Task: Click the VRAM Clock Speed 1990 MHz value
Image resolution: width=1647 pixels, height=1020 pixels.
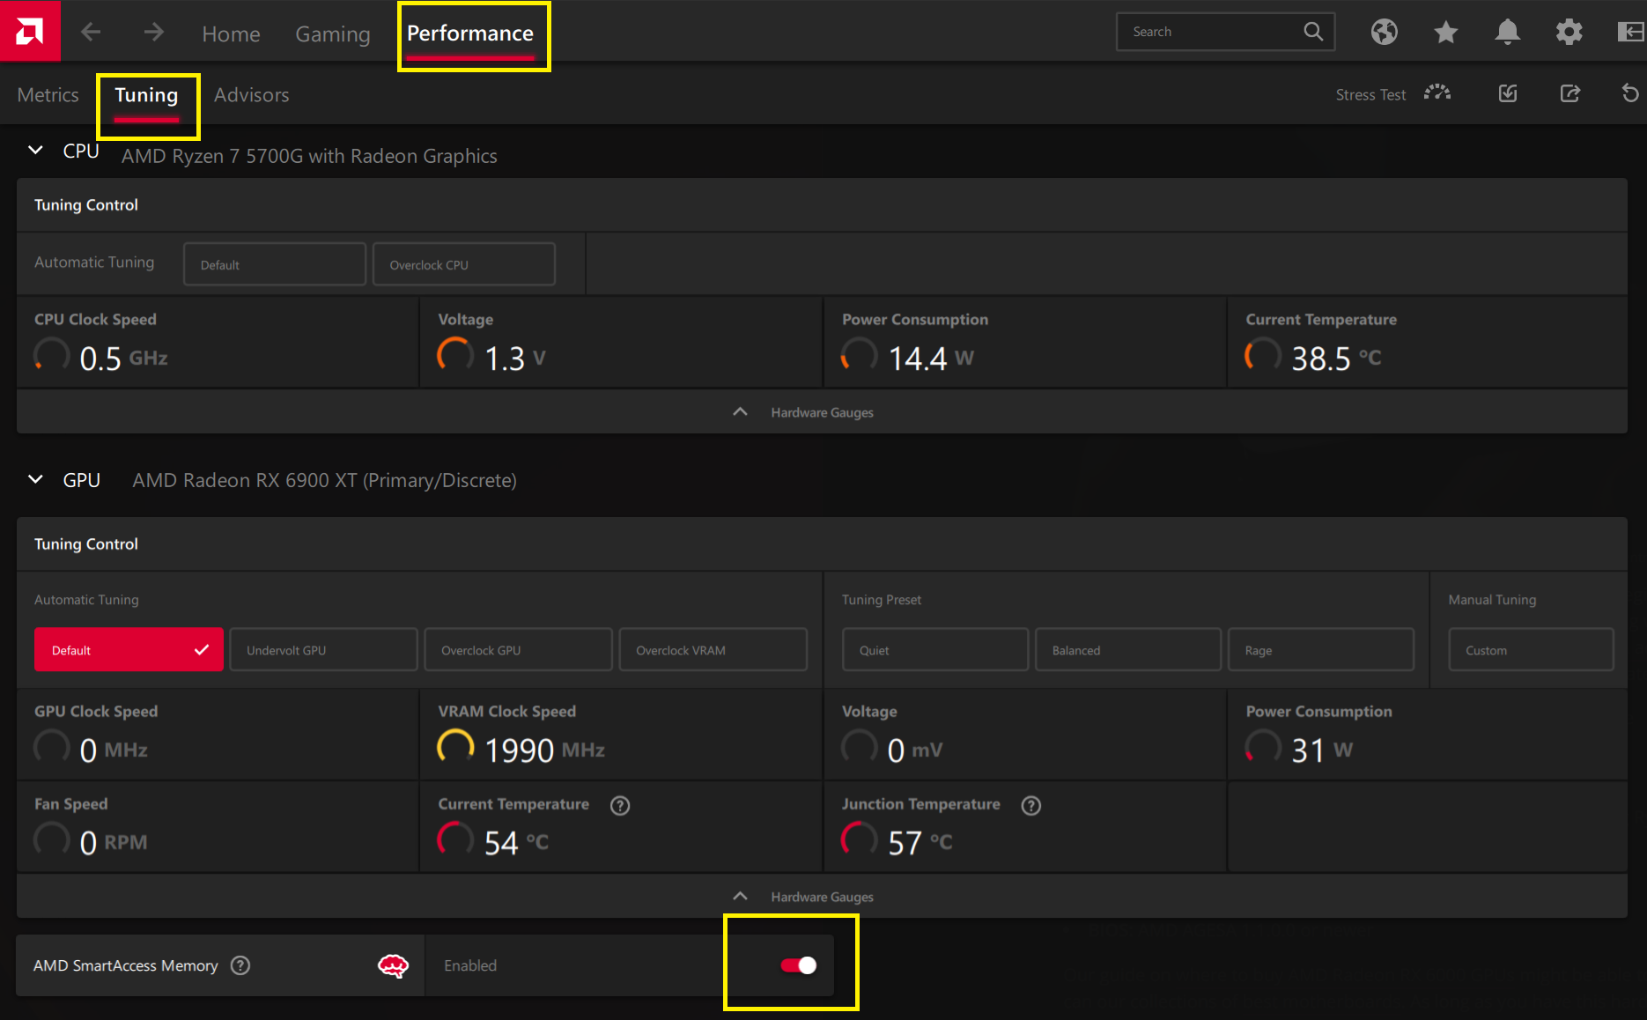Action: pos(544,750)
